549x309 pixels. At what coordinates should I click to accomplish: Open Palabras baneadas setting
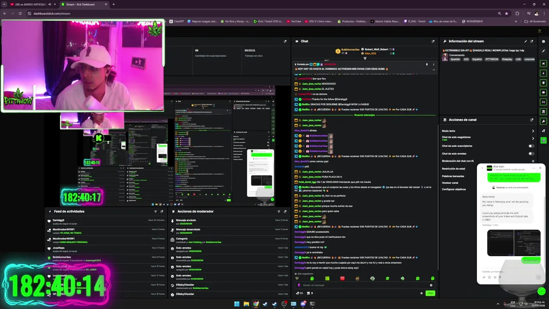453,176
